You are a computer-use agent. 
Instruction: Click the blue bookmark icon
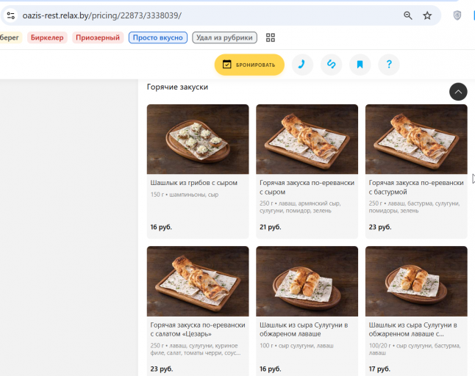(360, 65)
